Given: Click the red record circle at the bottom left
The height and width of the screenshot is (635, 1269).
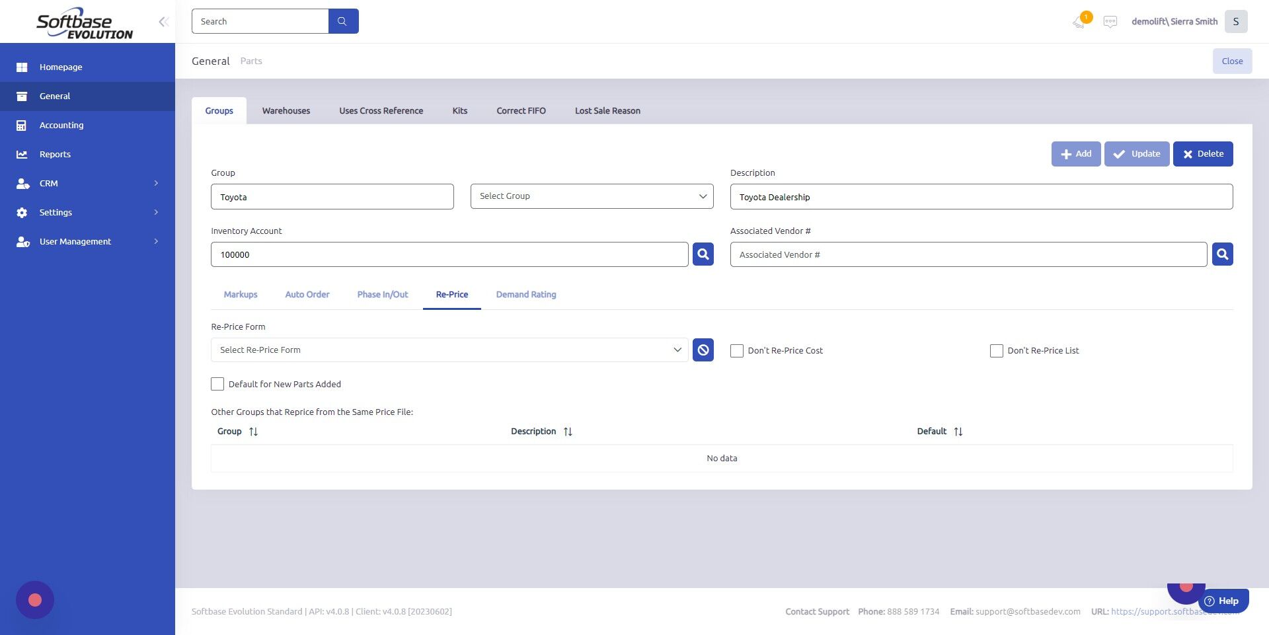Looking at the screenshot, I should [35, 600].
